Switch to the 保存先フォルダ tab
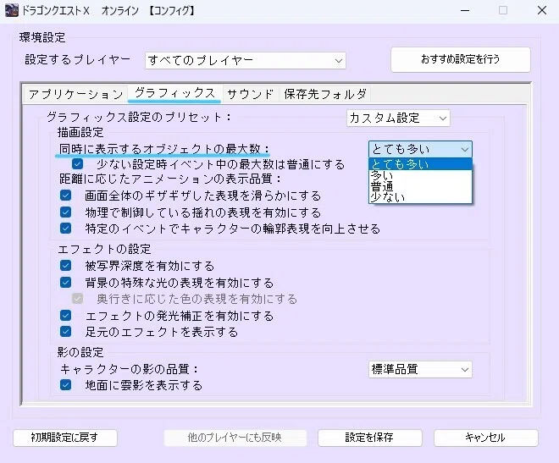 point(325,95)
